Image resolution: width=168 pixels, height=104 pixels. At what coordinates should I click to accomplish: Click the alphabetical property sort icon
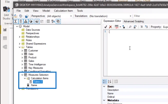[109, 81]
